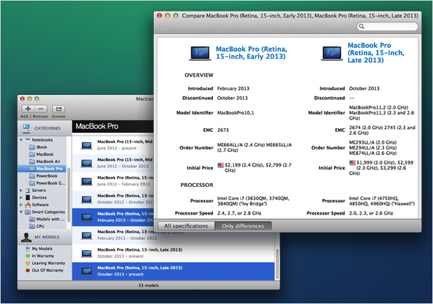The height and width of the screenshot is (304, 433).
Task: Click the search field in Compare window
Action: [x=387, y=27]
